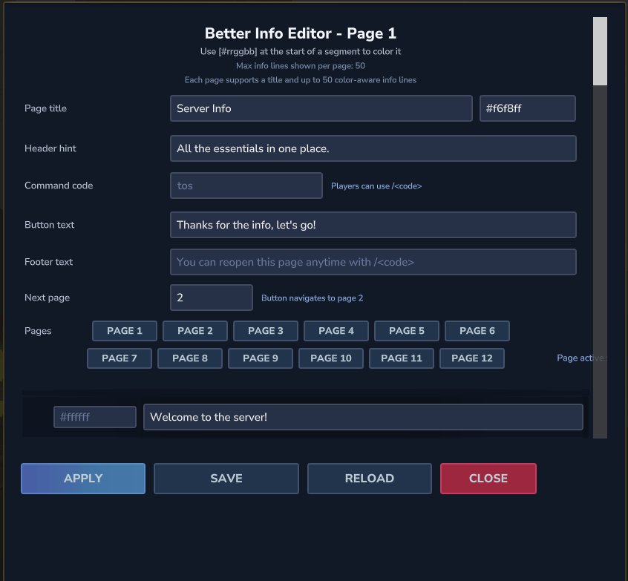Click the Footer text input field
Screen dimensions: 628x581
(373, 262)
